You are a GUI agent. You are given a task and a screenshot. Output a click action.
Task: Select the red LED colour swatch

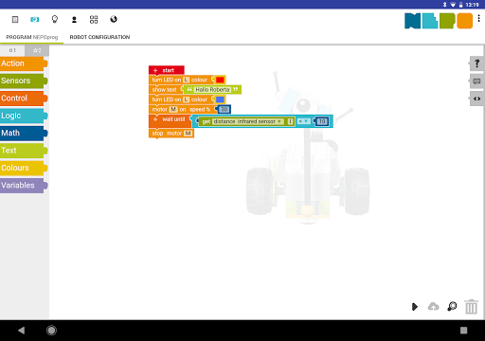pyautogui.click(x=220, y=80)
